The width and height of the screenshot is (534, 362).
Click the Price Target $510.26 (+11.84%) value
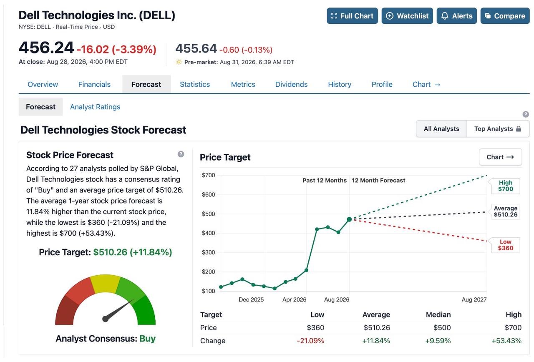(x=133, y=252)
